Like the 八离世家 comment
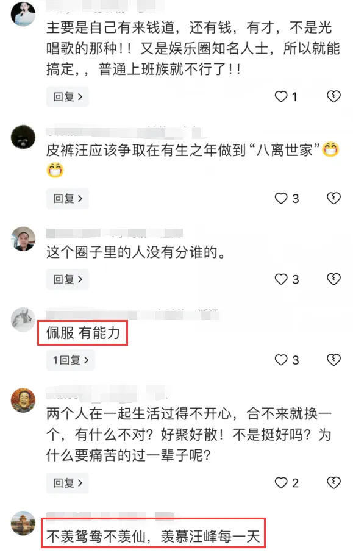 [281, 199]
